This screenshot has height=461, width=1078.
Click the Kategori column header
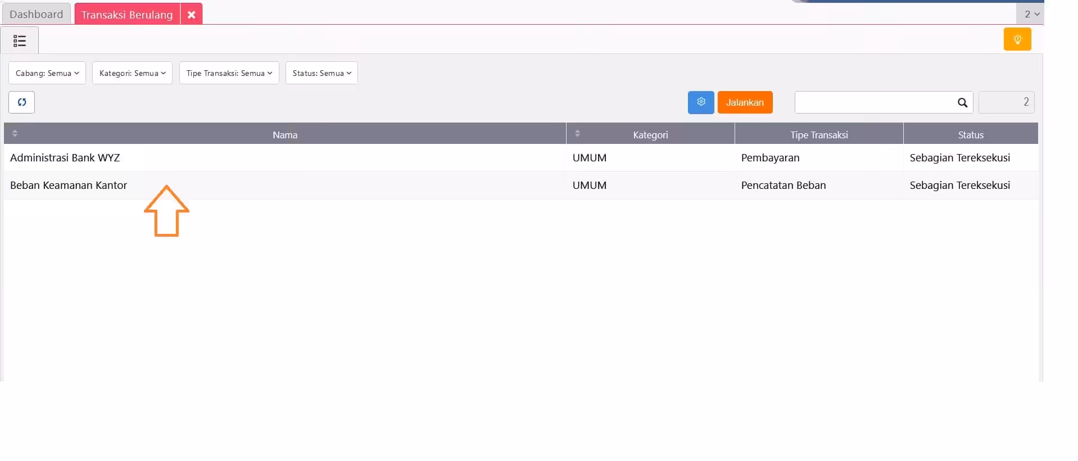[x=650, y=134]
